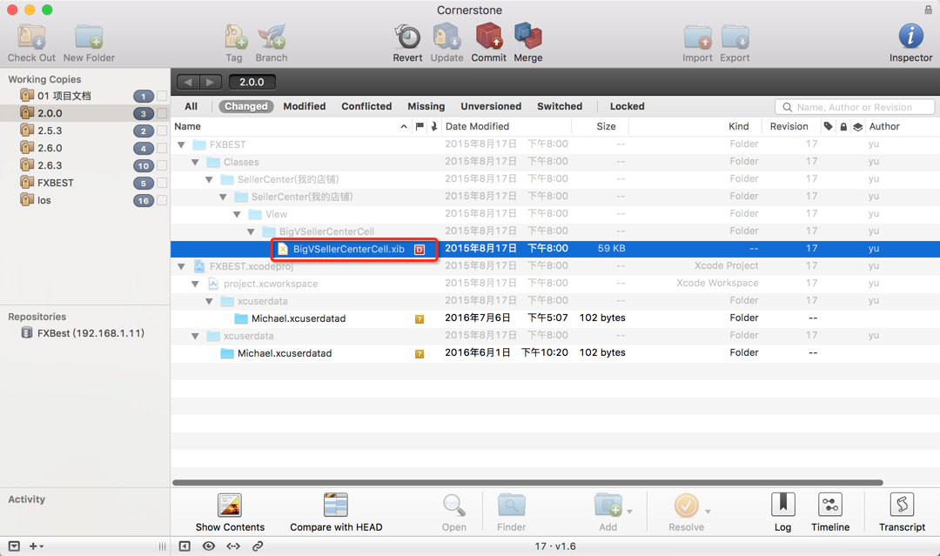This screenshot has width=940, height=556.
Task: Click the Finder icon
Action: click(x=512, y=505)
